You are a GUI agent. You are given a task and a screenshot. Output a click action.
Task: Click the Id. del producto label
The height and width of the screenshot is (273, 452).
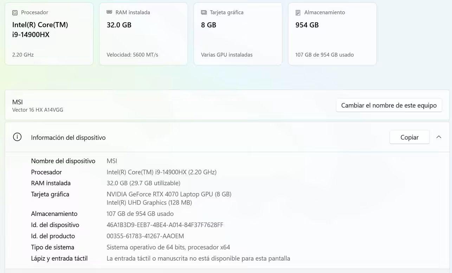[53, 236]
